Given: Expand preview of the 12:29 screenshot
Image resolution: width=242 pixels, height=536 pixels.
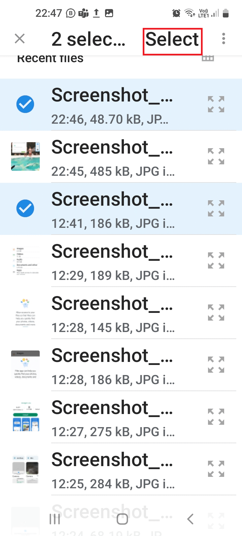Looking at the screenshot, I should (x=216, y=260).
